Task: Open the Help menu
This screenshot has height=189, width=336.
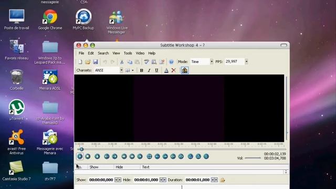Action: pos(152,53)
